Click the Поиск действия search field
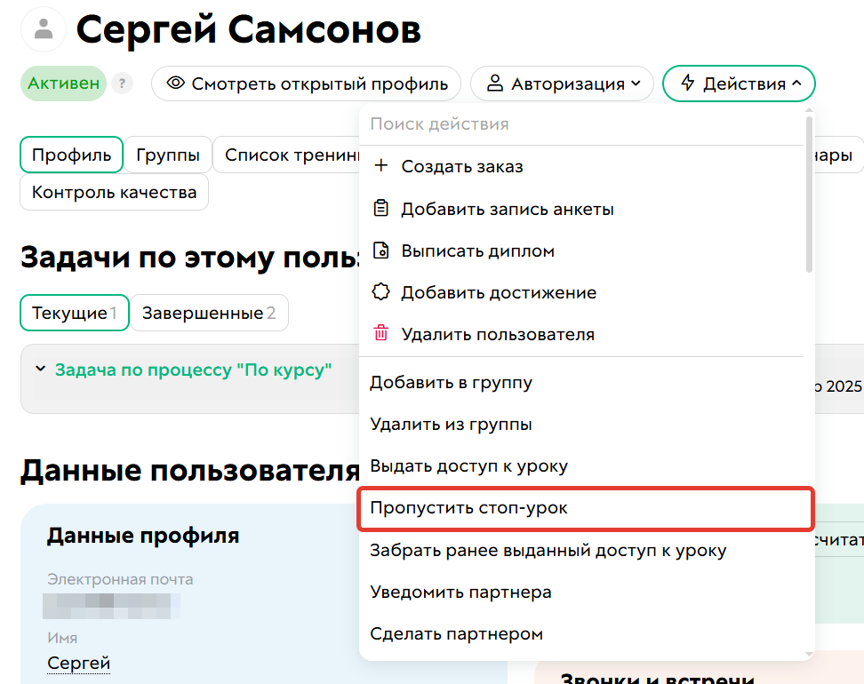Image resolution: width=864 pixels, height=684 pixels. pyautogui.click(x=533, y=123)
